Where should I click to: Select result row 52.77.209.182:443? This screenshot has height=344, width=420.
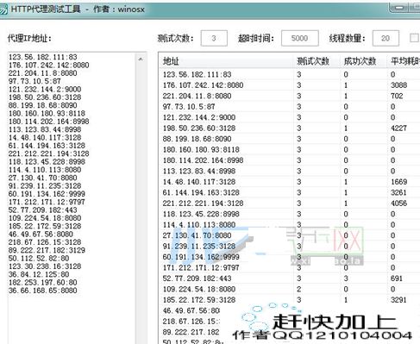click(290, 278)
